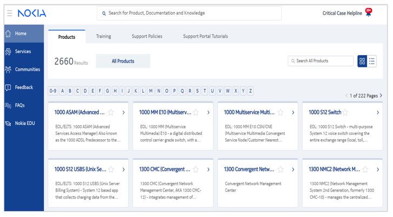Open Feedback in the sidebar
Image resolution: width=393 pixels, height=217 pixels.
coord(23,87)
